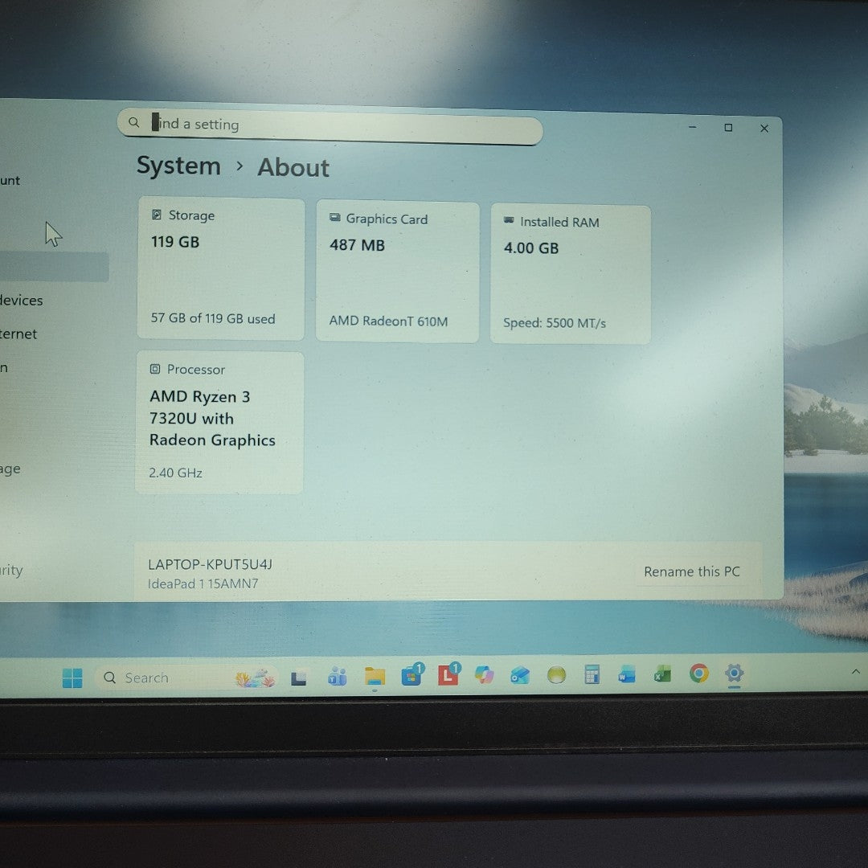868x868 pixels.
Task: Click the Processor chip icon
Action: 155,369
